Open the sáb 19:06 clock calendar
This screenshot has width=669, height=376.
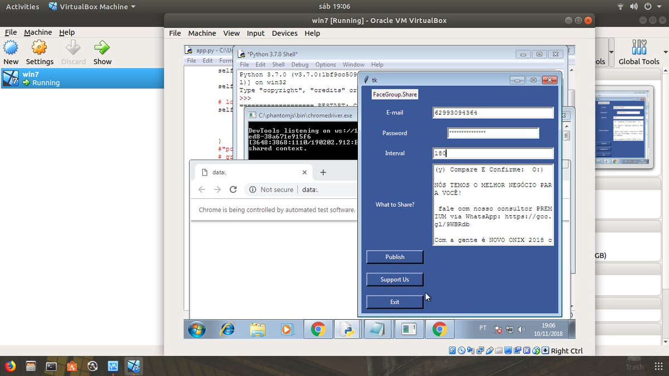click(x=334, y=7)
